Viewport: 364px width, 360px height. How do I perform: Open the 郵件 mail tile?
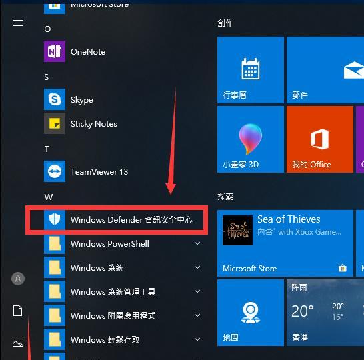point(325,70)
